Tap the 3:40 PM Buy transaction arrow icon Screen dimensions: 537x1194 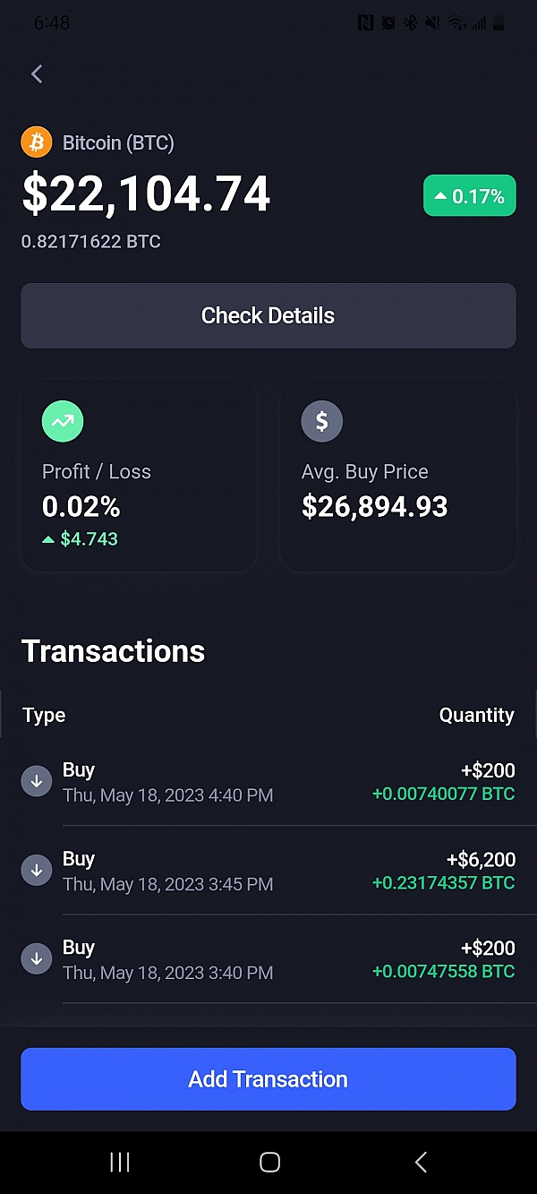(x=37, y=958)
